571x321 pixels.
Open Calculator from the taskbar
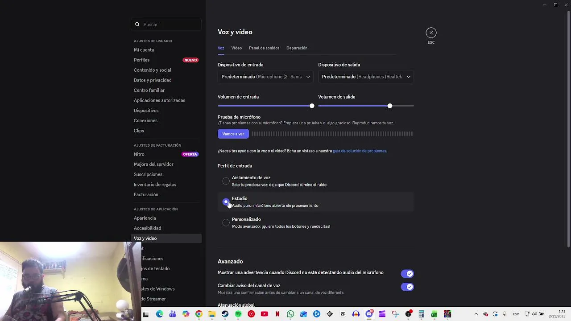coord(421,314)
